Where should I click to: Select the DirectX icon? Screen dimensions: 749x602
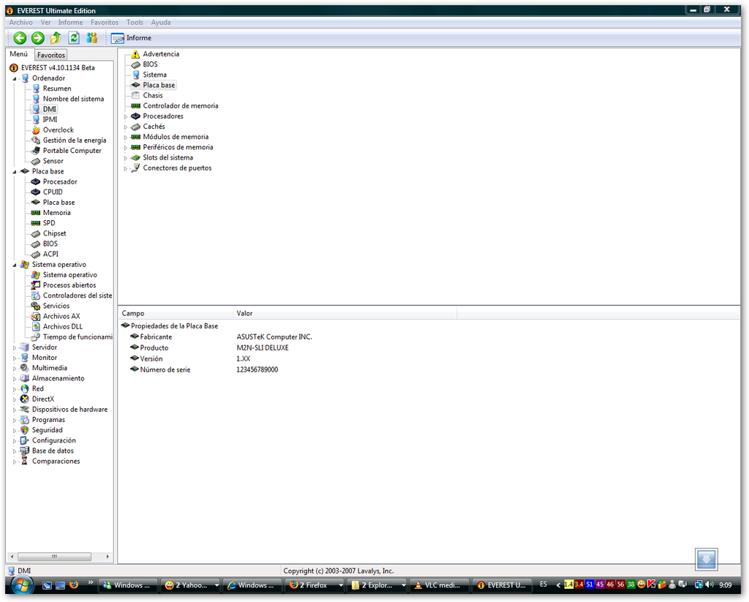click(25, 399)
